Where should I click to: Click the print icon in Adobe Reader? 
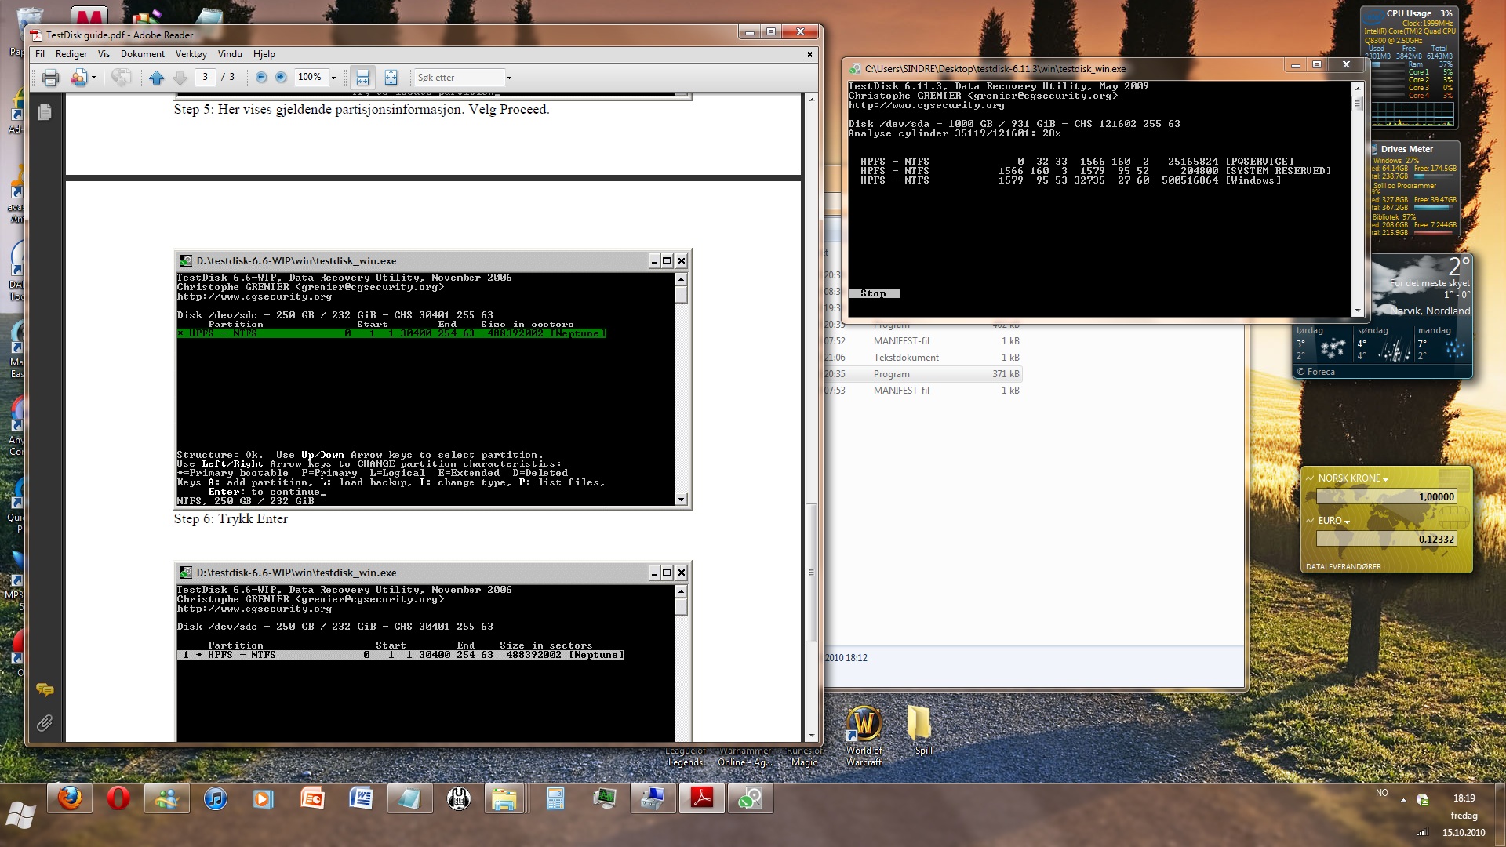click(51, 77)
